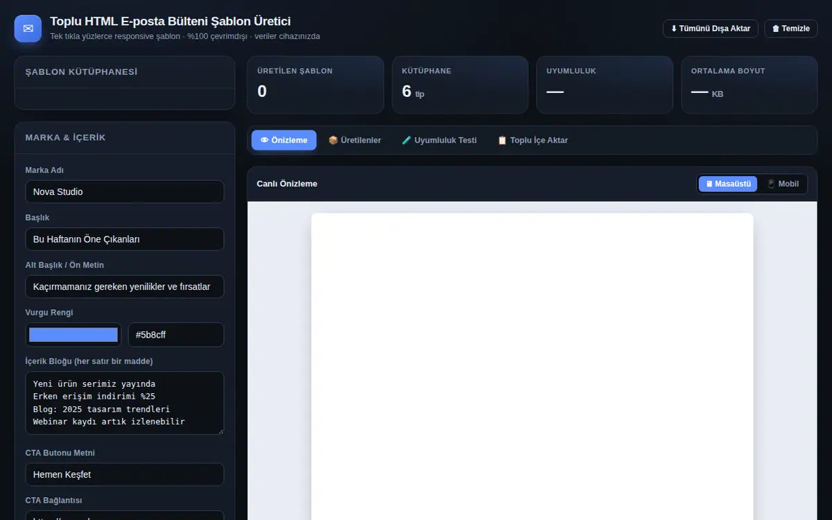This screenshot has height=520, width=832.
Task: Go to the Toplu İçe Aktar tab
Action: pos(532,140)
